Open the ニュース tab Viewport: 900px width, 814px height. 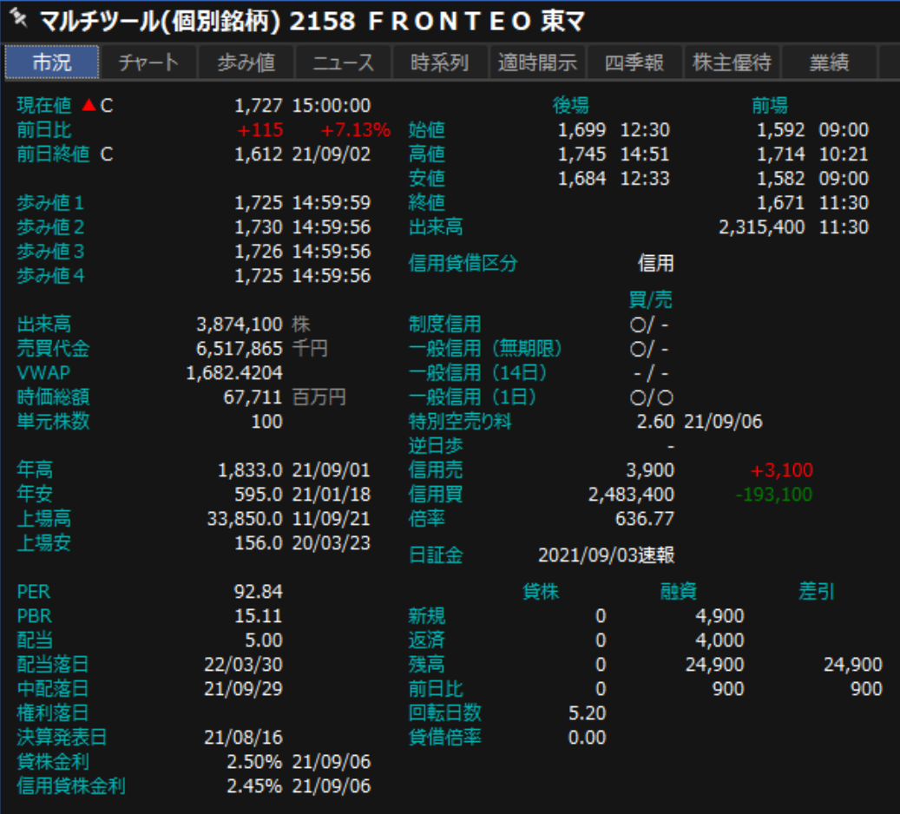343,62
